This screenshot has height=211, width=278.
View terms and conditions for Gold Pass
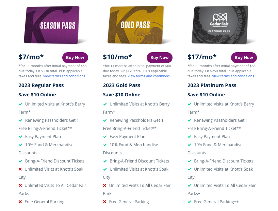(x=149, y=76)
